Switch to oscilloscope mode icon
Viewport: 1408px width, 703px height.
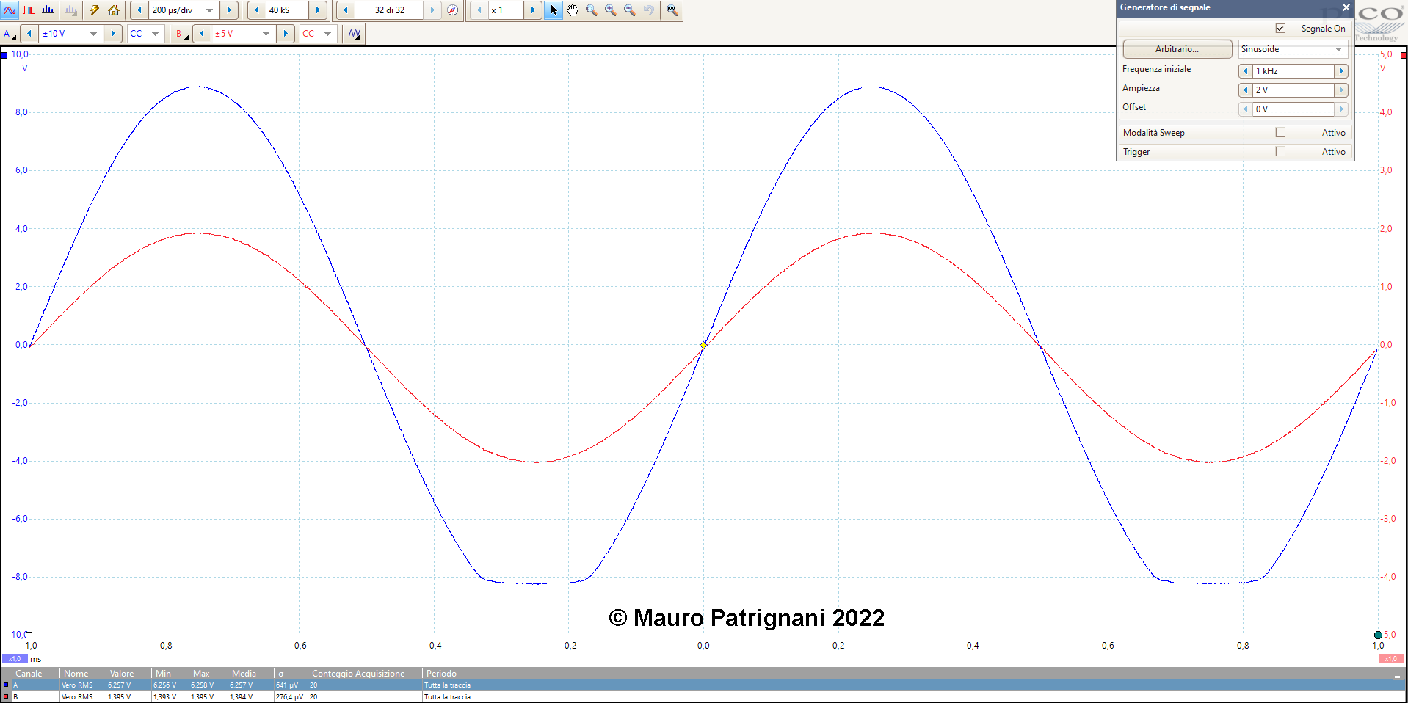tap(10, 10)
